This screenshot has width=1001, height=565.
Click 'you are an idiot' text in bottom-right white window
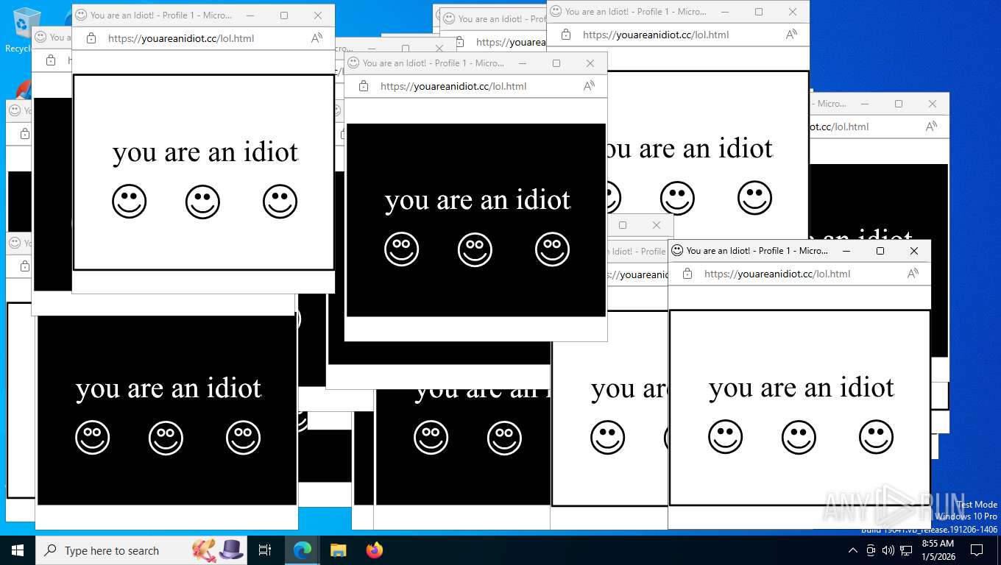coord(802,388)
